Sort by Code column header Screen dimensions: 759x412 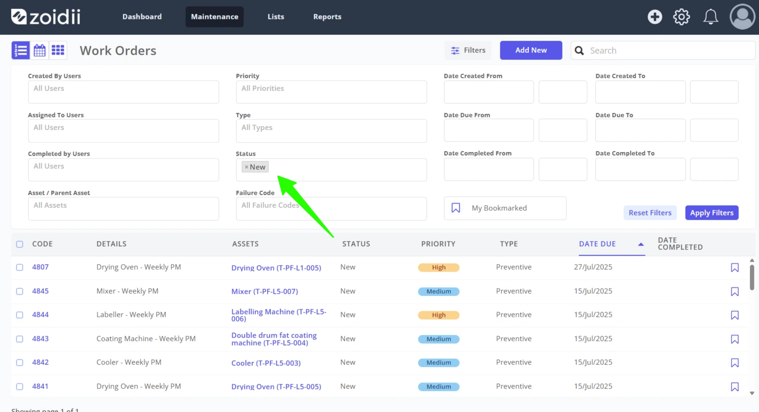click(42, 244)
